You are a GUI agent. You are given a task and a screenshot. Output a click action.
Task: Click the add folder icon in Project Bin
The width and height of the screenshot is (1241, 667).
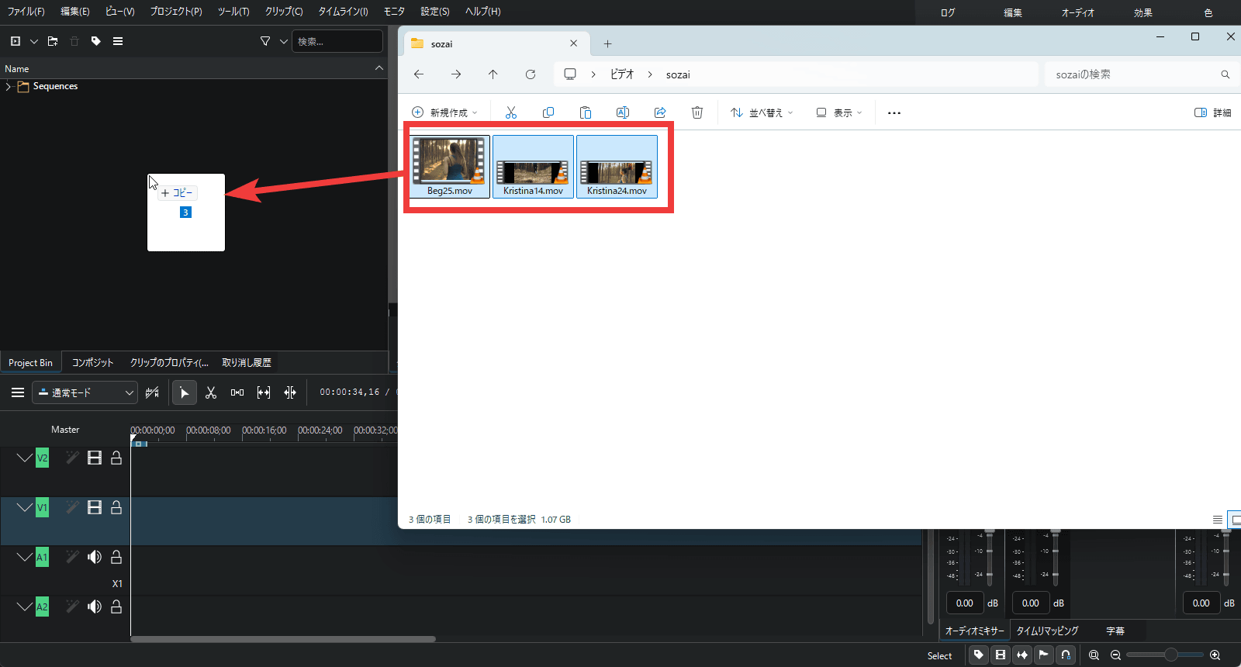pyautogui.click(x=53, y=41)
